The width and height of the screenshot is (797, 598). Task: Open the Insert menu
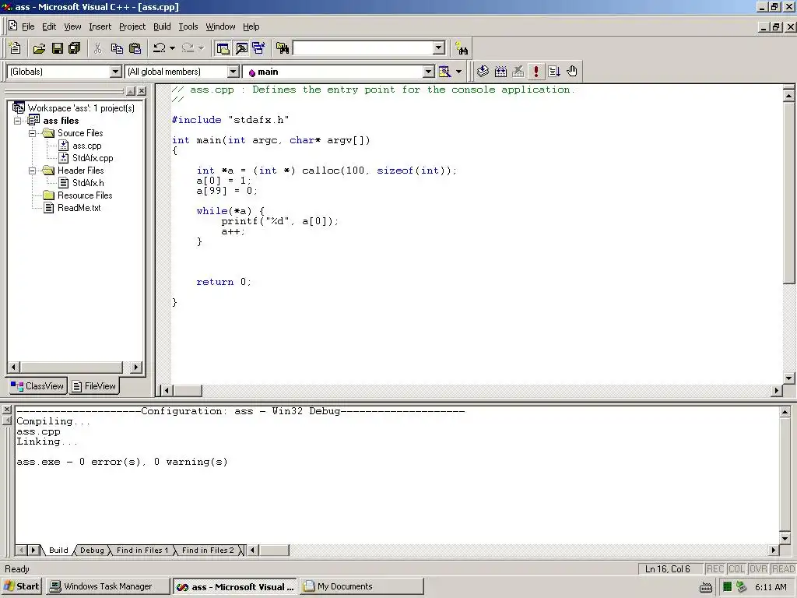[100, 26]
